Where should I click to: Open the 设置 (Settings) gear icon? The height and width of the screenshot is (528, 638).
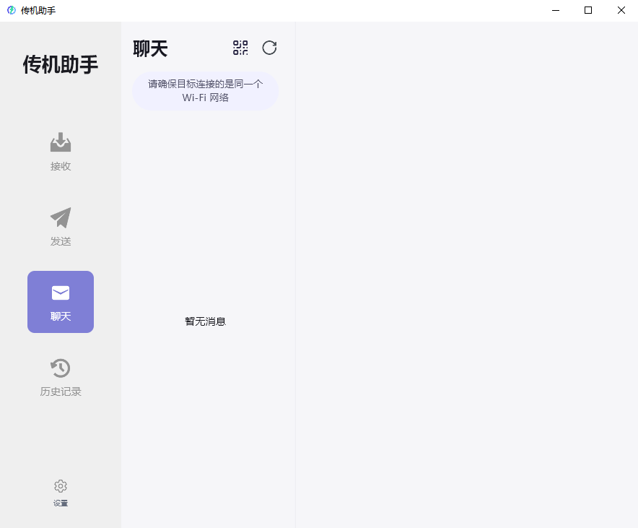(61, 485)
